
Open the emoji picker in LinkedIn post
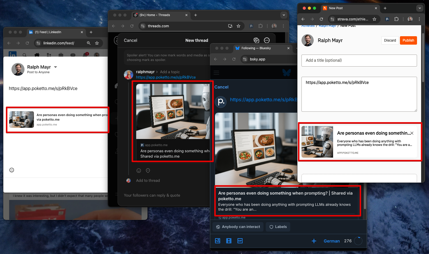click(12, 170)
